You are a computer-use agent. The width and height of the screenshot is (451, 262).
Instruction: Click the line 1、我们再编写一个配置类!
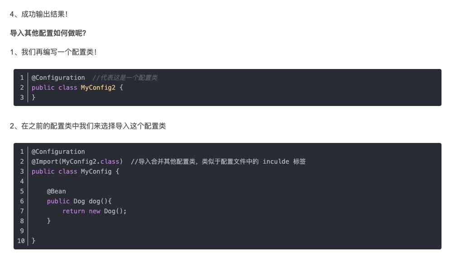(x=53, y=52)
